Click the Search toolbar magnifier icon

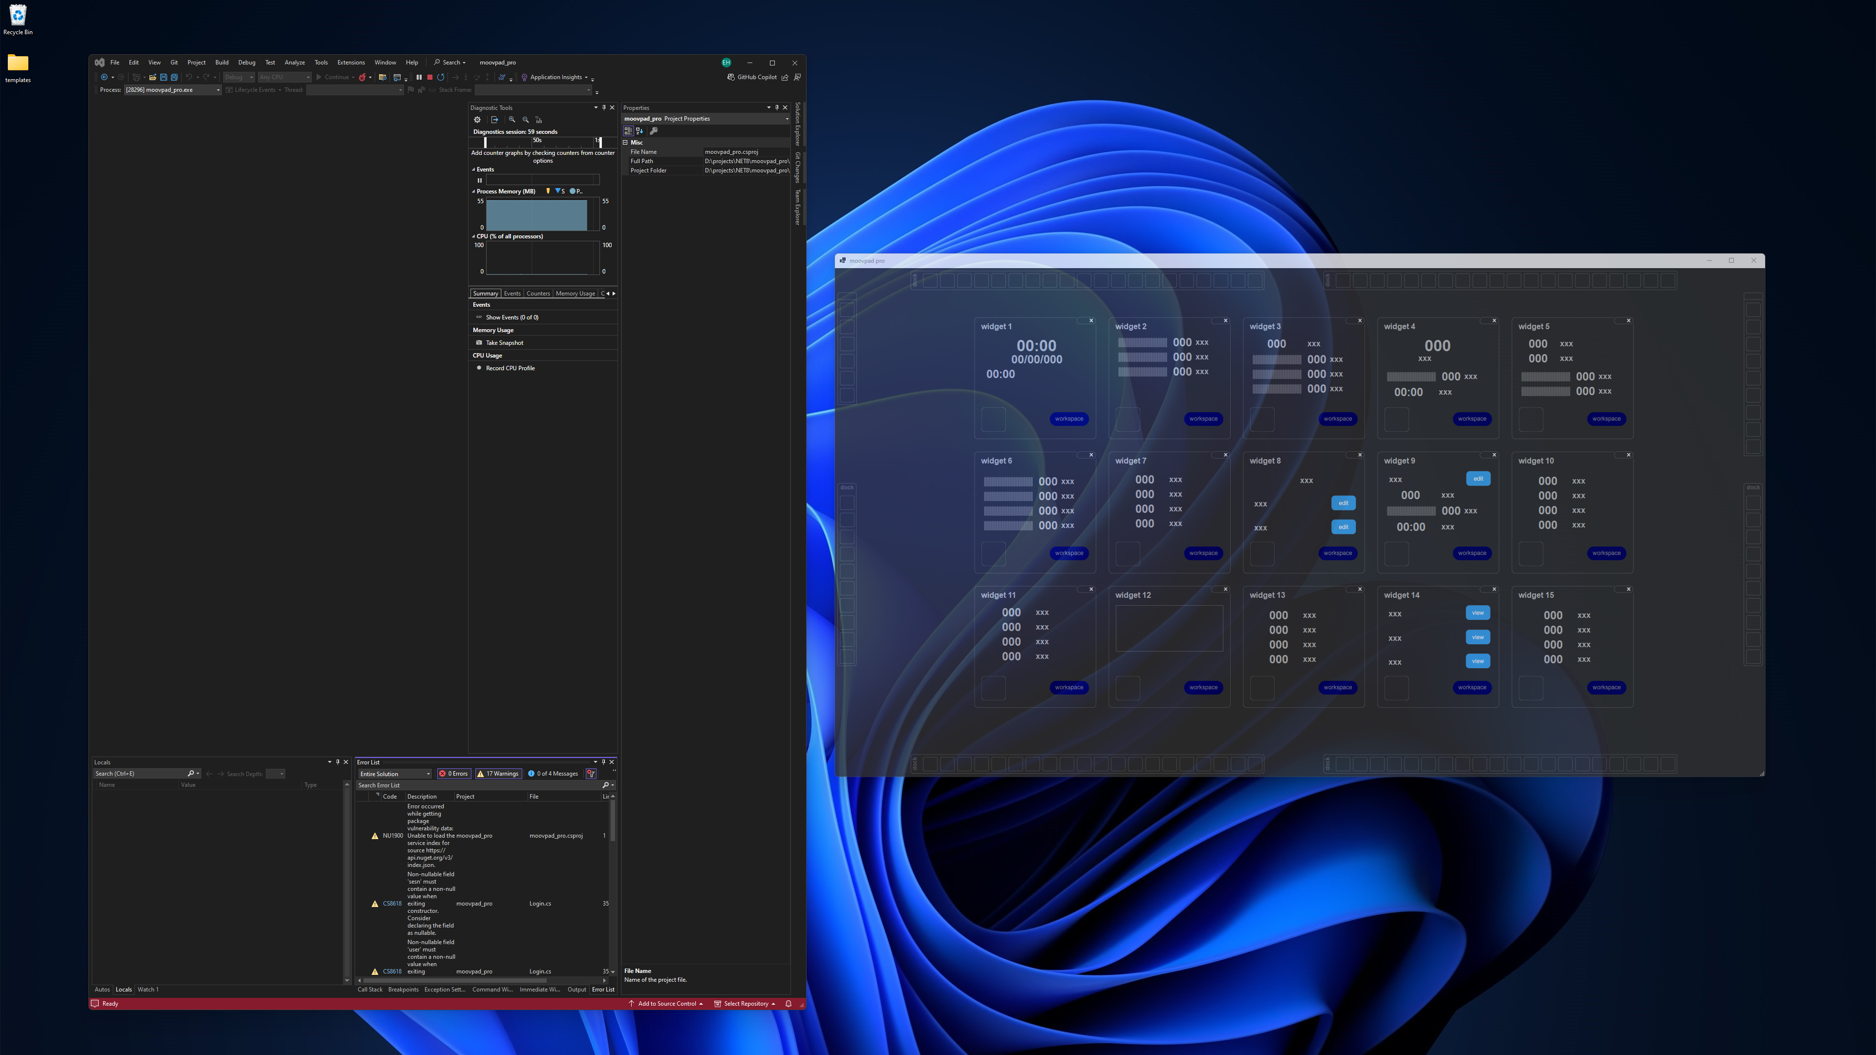435,62
